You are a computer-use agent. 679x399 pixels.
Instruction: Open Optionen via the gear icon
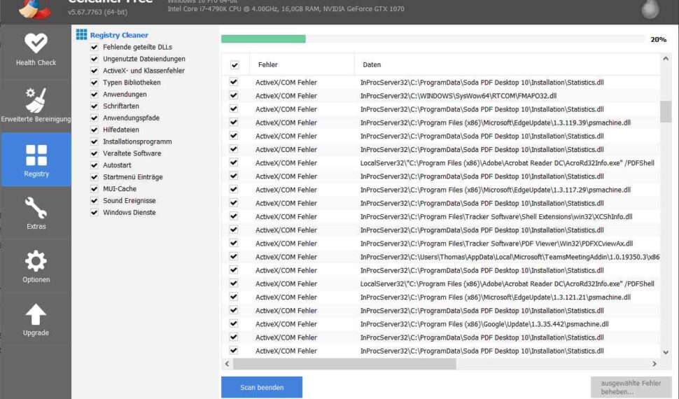36,261
